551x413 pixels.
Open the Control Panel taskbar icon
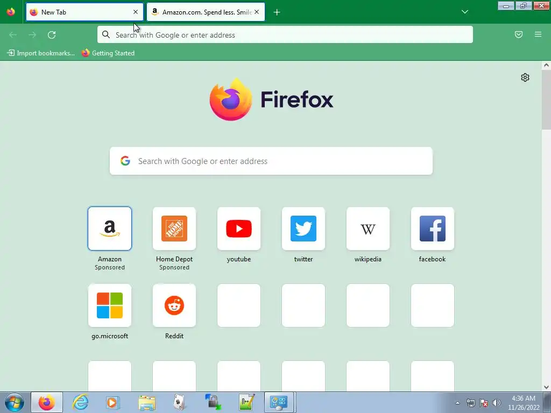click(279, 402)
